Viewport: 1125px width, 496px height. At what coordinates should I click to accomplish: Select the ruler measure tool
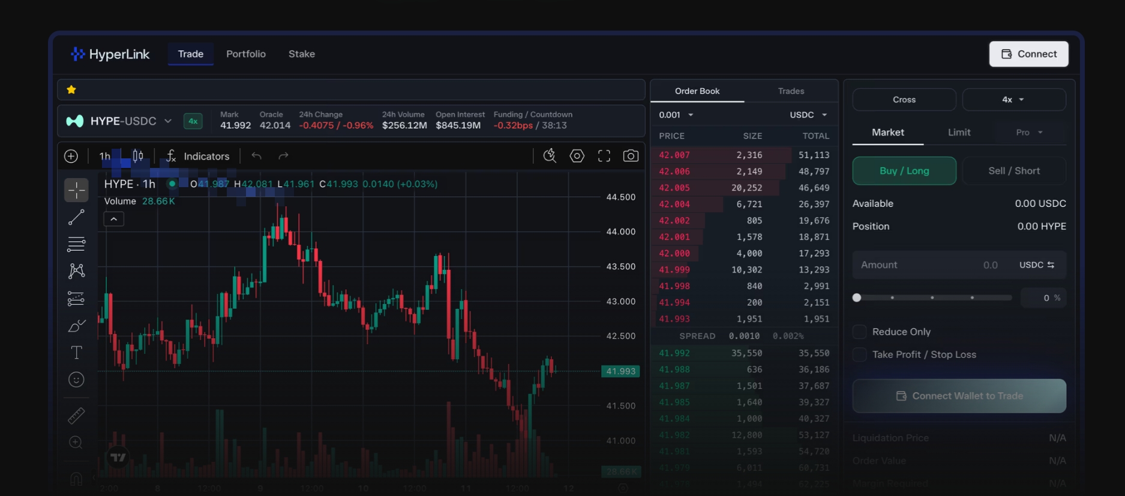click(x=76, y=415)
